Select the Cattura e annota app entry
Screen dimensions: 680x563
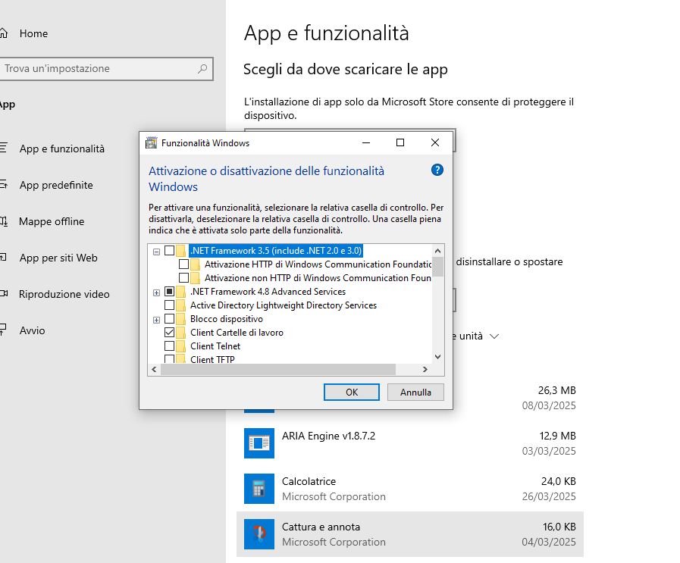point(410,534)
